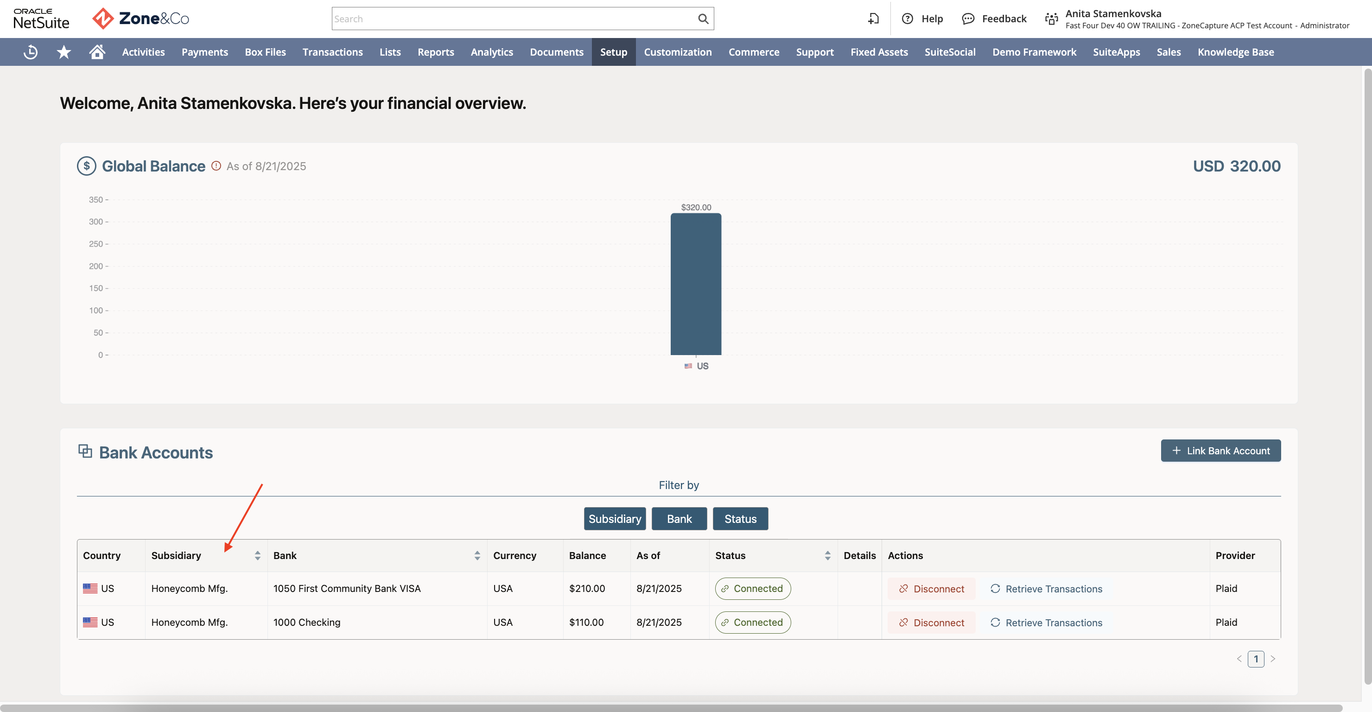The image size is (1372, 712).
Task: Open the Fixed Assets menu
Action: [879, 51]
